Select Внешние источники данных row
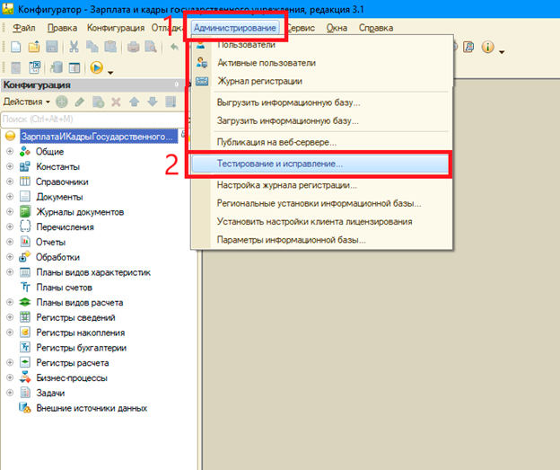 coord(92,408)
